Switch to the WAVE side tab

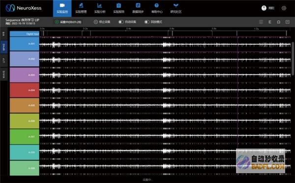[x=4, y=74]
